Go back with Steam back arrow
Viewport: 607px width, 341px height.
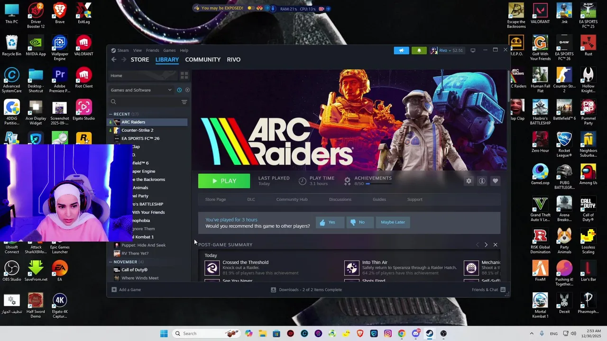click(114, 60)
